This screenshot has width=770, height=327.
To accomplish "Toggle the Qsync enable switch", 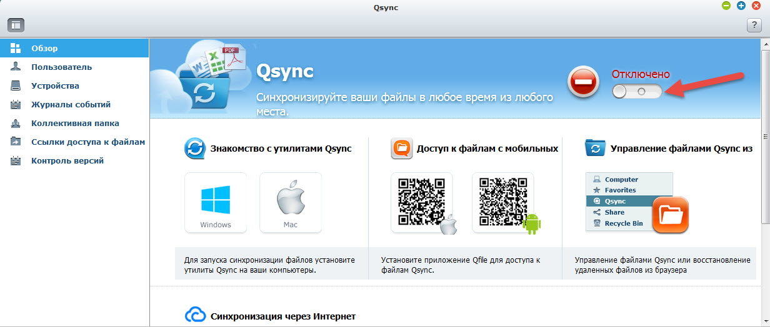I will pyautogui.click(x=637, y=92).
